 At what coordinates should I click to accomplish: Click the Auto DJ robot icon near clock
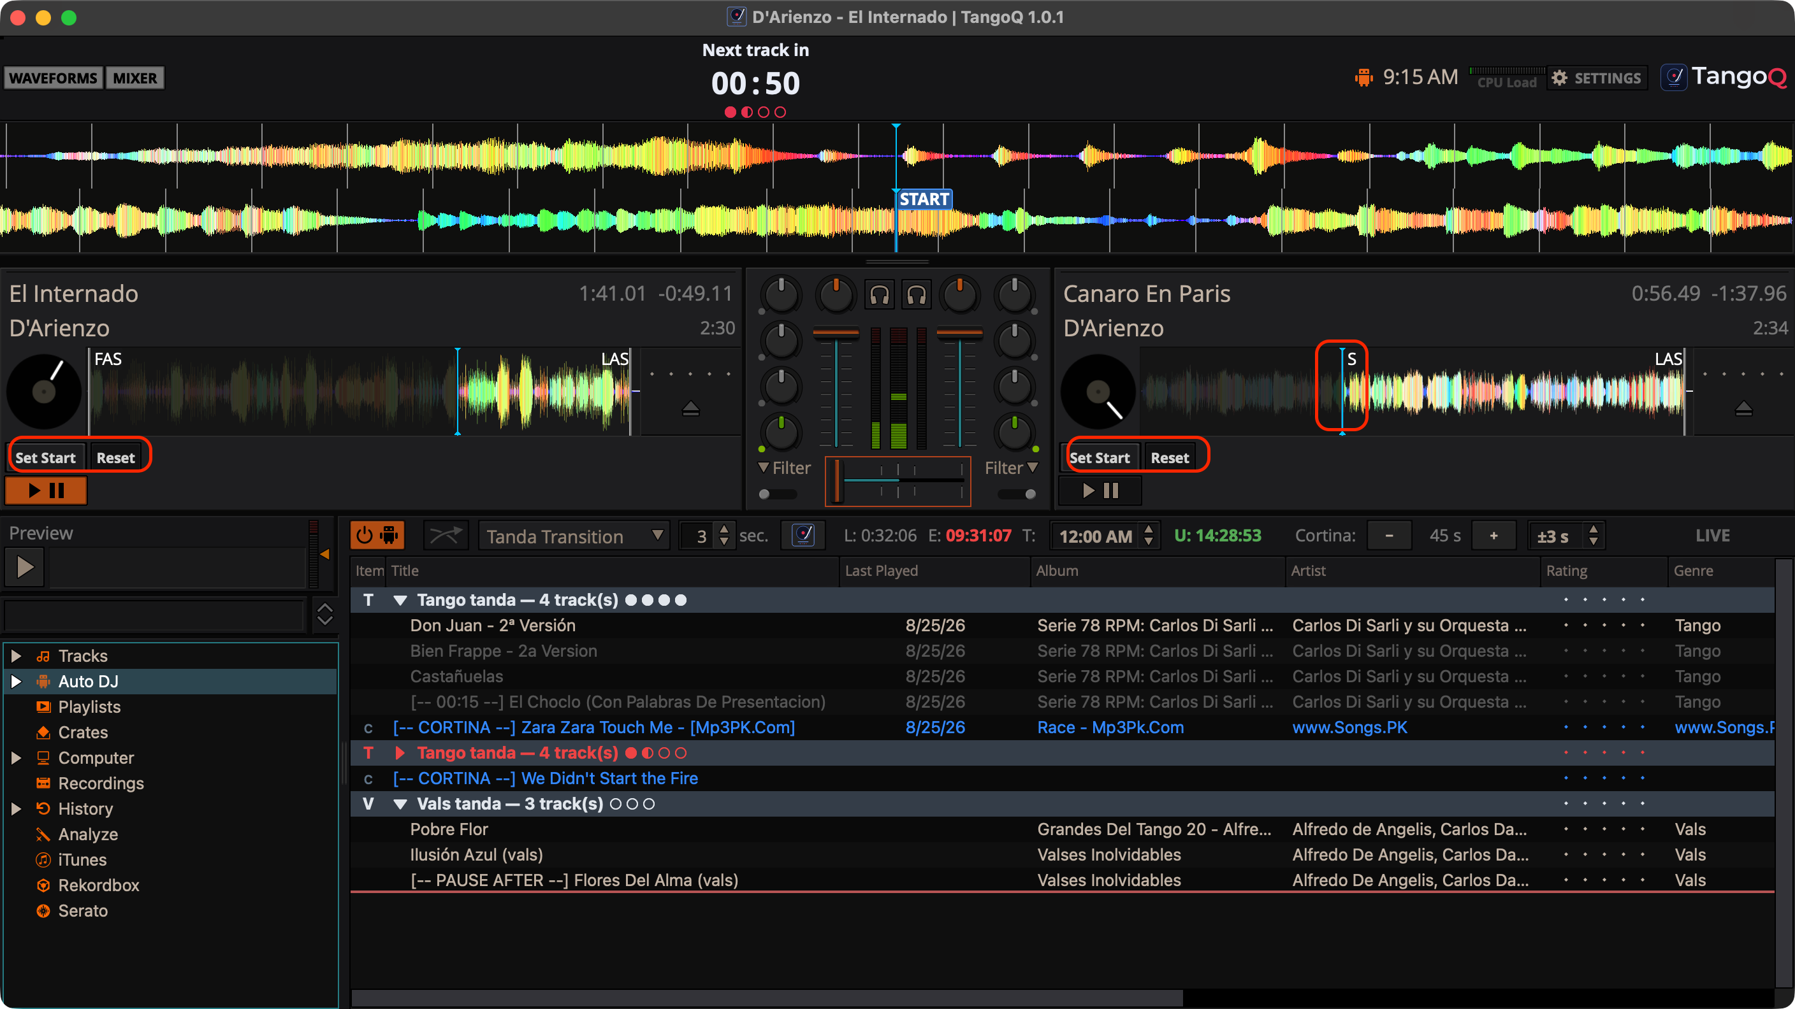(1363, 77)
